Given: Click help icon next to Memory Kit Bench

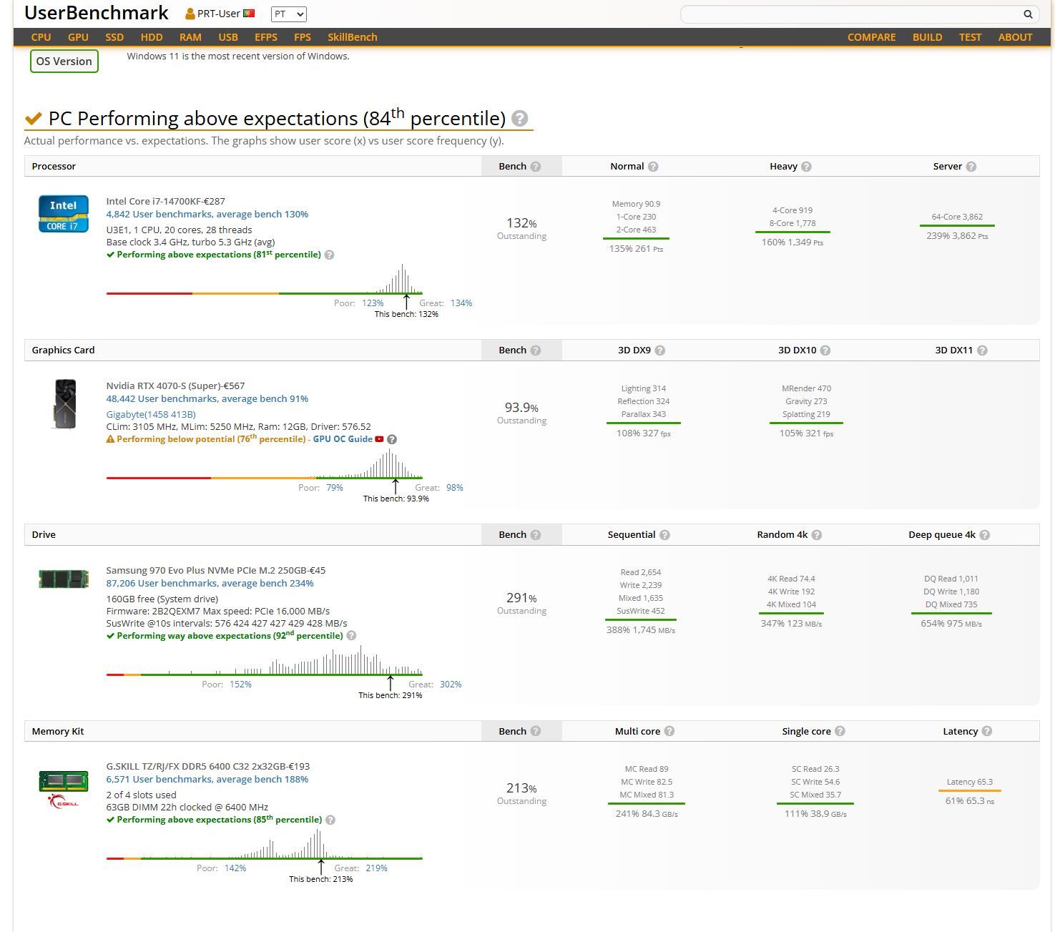Looking at the screenshot, I should (x=536, y=731).
